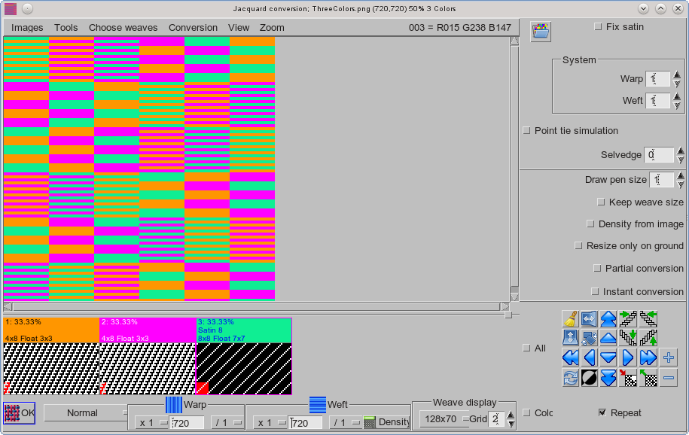689x435 pixels.
Task: Click the black-white invert weave icon
Action: (589, 378)
